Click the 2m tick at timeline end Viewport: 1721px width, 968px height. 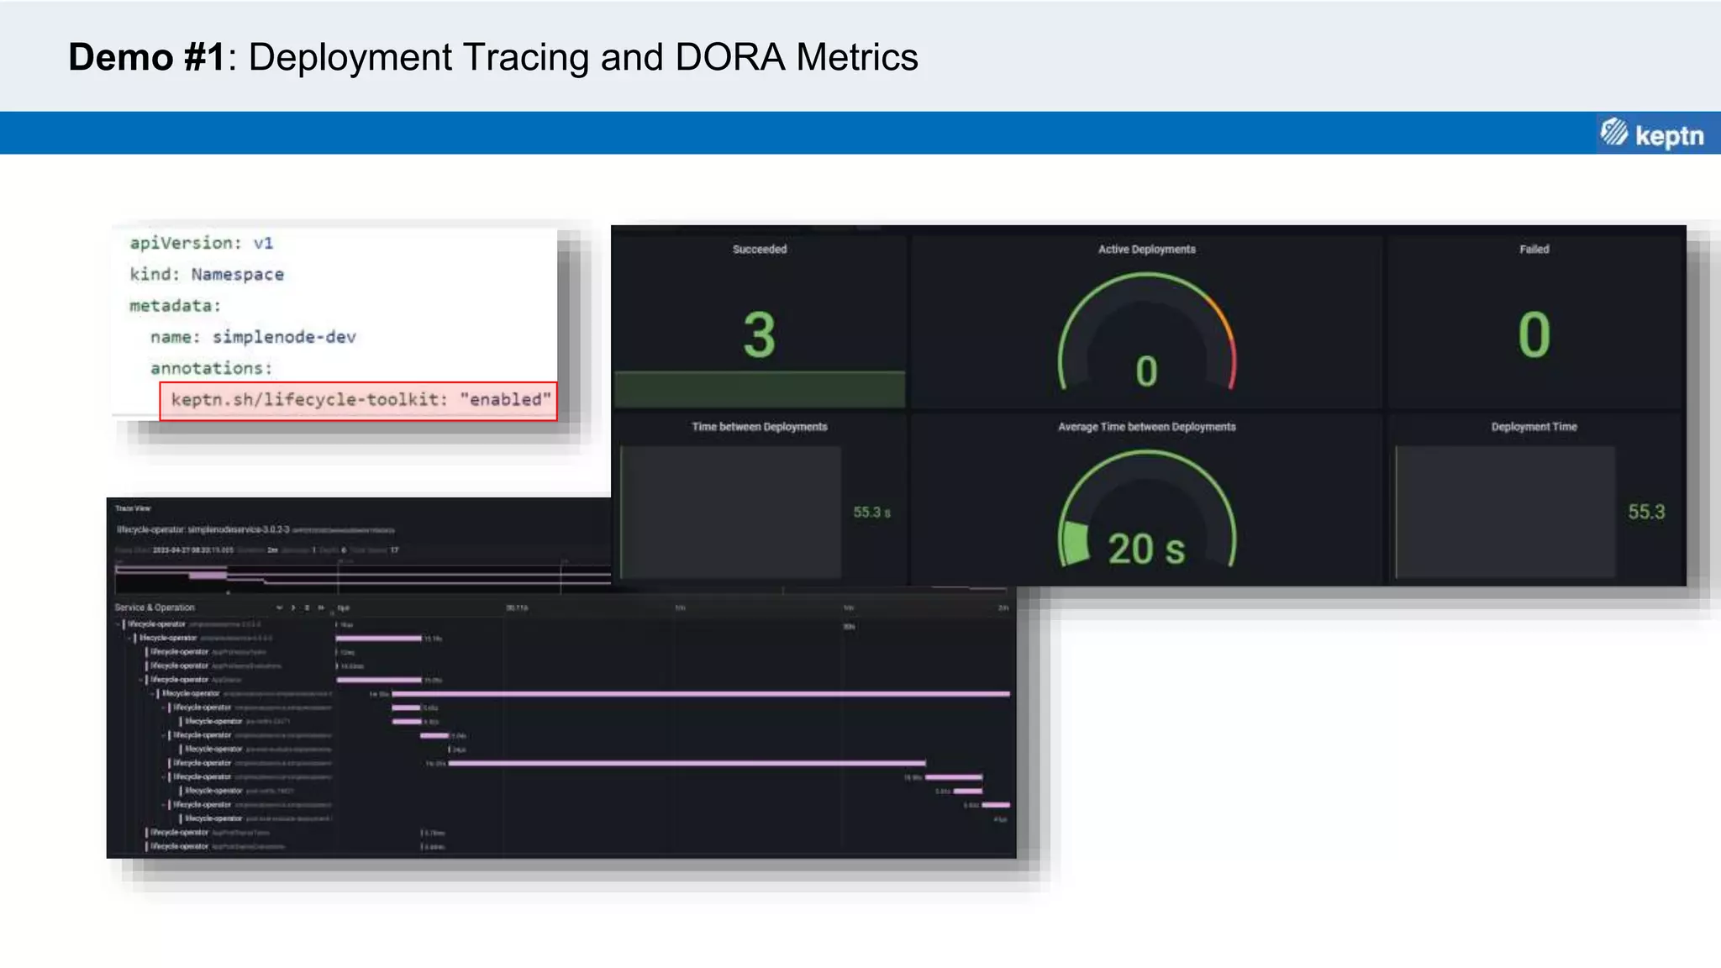[x=1003, y=608]
